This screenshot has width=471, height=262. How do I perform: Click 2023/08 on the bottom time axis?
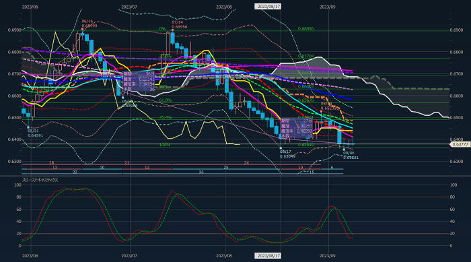tap(224, 256)
